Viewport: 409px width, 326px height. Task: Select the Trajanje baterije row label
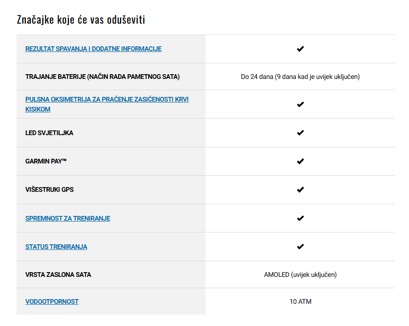(x=103, y=77)
